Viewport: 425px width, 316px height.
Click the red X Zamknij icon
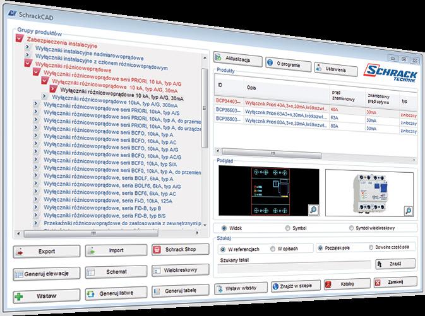click(378, 283)
